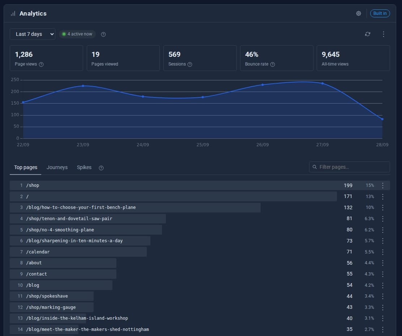Open row menu for /contact

[383, 274]
